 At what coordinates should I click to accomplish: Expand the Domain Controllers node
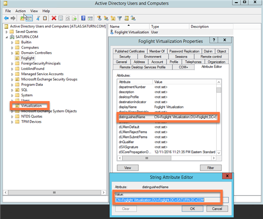point(12,53)
